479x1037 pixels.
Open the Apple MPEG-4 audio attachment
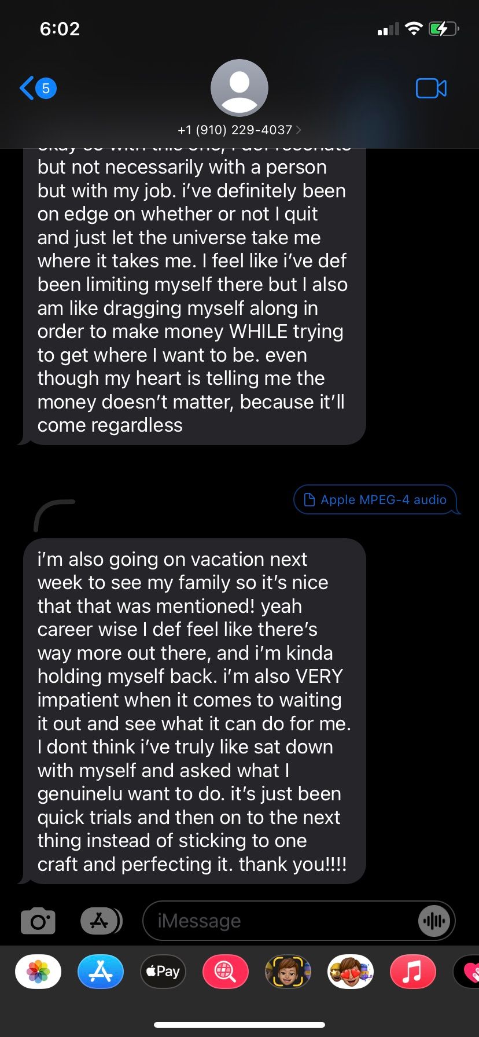376,499
